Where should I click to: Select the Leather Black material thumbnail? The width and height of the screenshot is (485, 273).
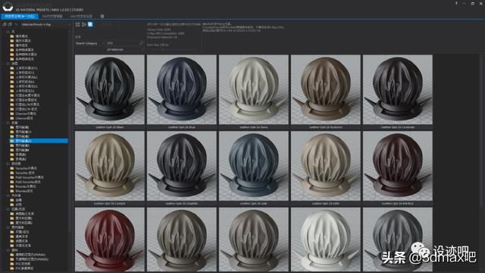(x=109, y=89)
